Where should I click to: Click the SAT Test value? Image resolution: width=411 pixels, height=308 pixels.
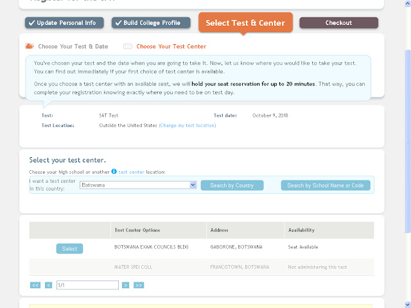pos(109,116)
